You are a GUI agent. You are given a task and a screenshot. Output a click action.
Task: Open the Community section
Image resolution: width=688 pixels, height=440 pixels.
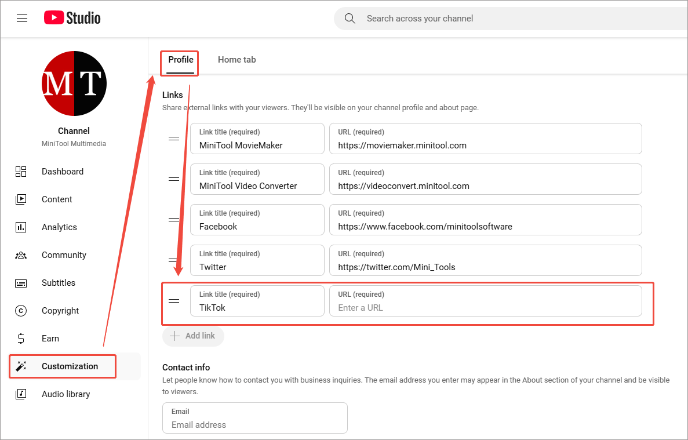pyautogui.click(x=75, y=255)
